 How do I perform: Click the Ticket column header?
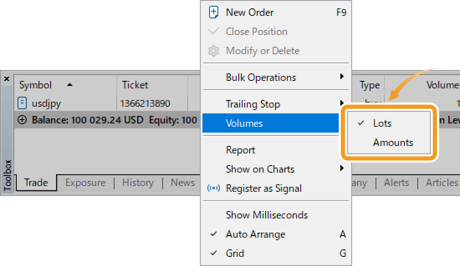[152, 85]
